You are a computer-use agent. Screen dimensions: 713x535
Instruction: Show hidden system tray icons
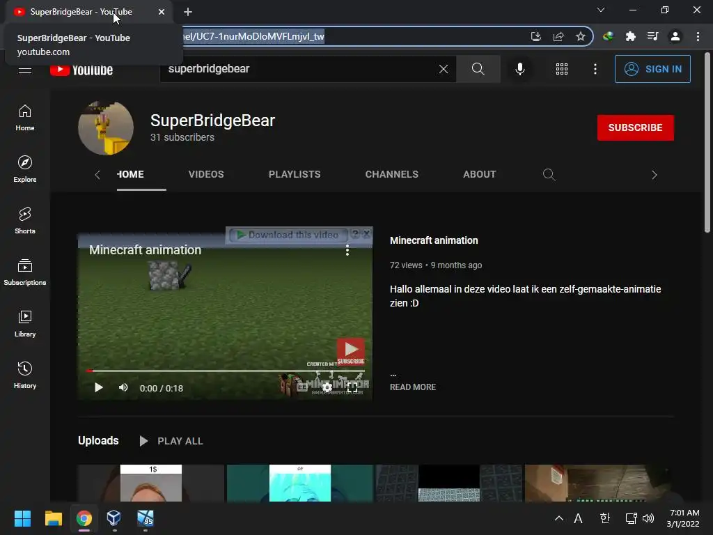coord(559,518)
